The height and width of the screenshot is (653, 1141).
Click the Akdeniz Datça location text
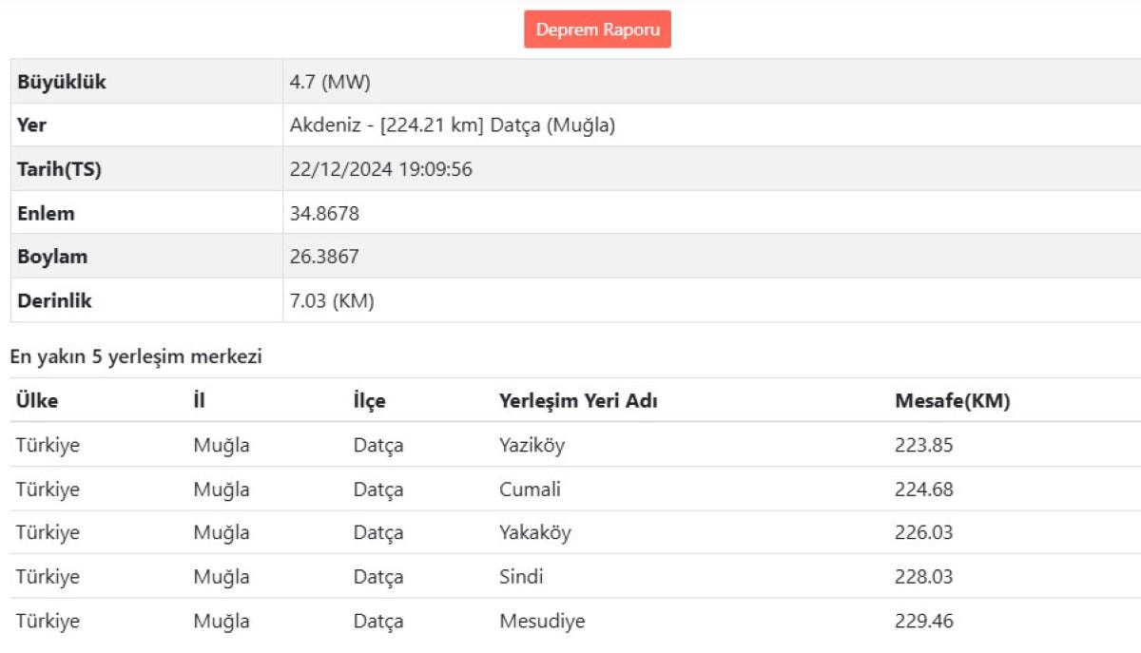452,125
